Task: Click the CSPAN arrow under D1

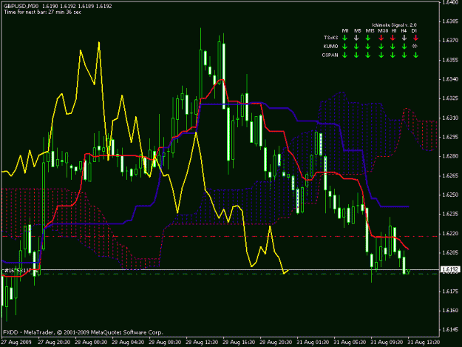Action: [x=415, y=55]
